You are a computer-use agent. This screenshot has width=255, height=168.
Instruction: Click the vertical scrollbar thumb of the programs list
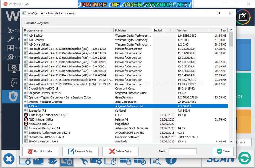tap(231, 39)
